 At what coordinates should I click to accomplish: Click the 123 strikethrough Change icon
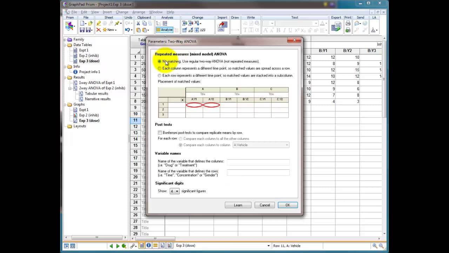pos(203,30)
